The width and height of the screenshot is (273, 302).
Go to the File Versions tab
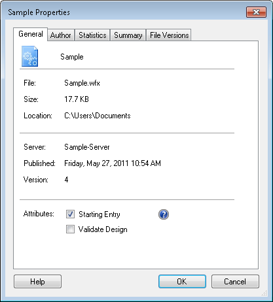[169, 35]
